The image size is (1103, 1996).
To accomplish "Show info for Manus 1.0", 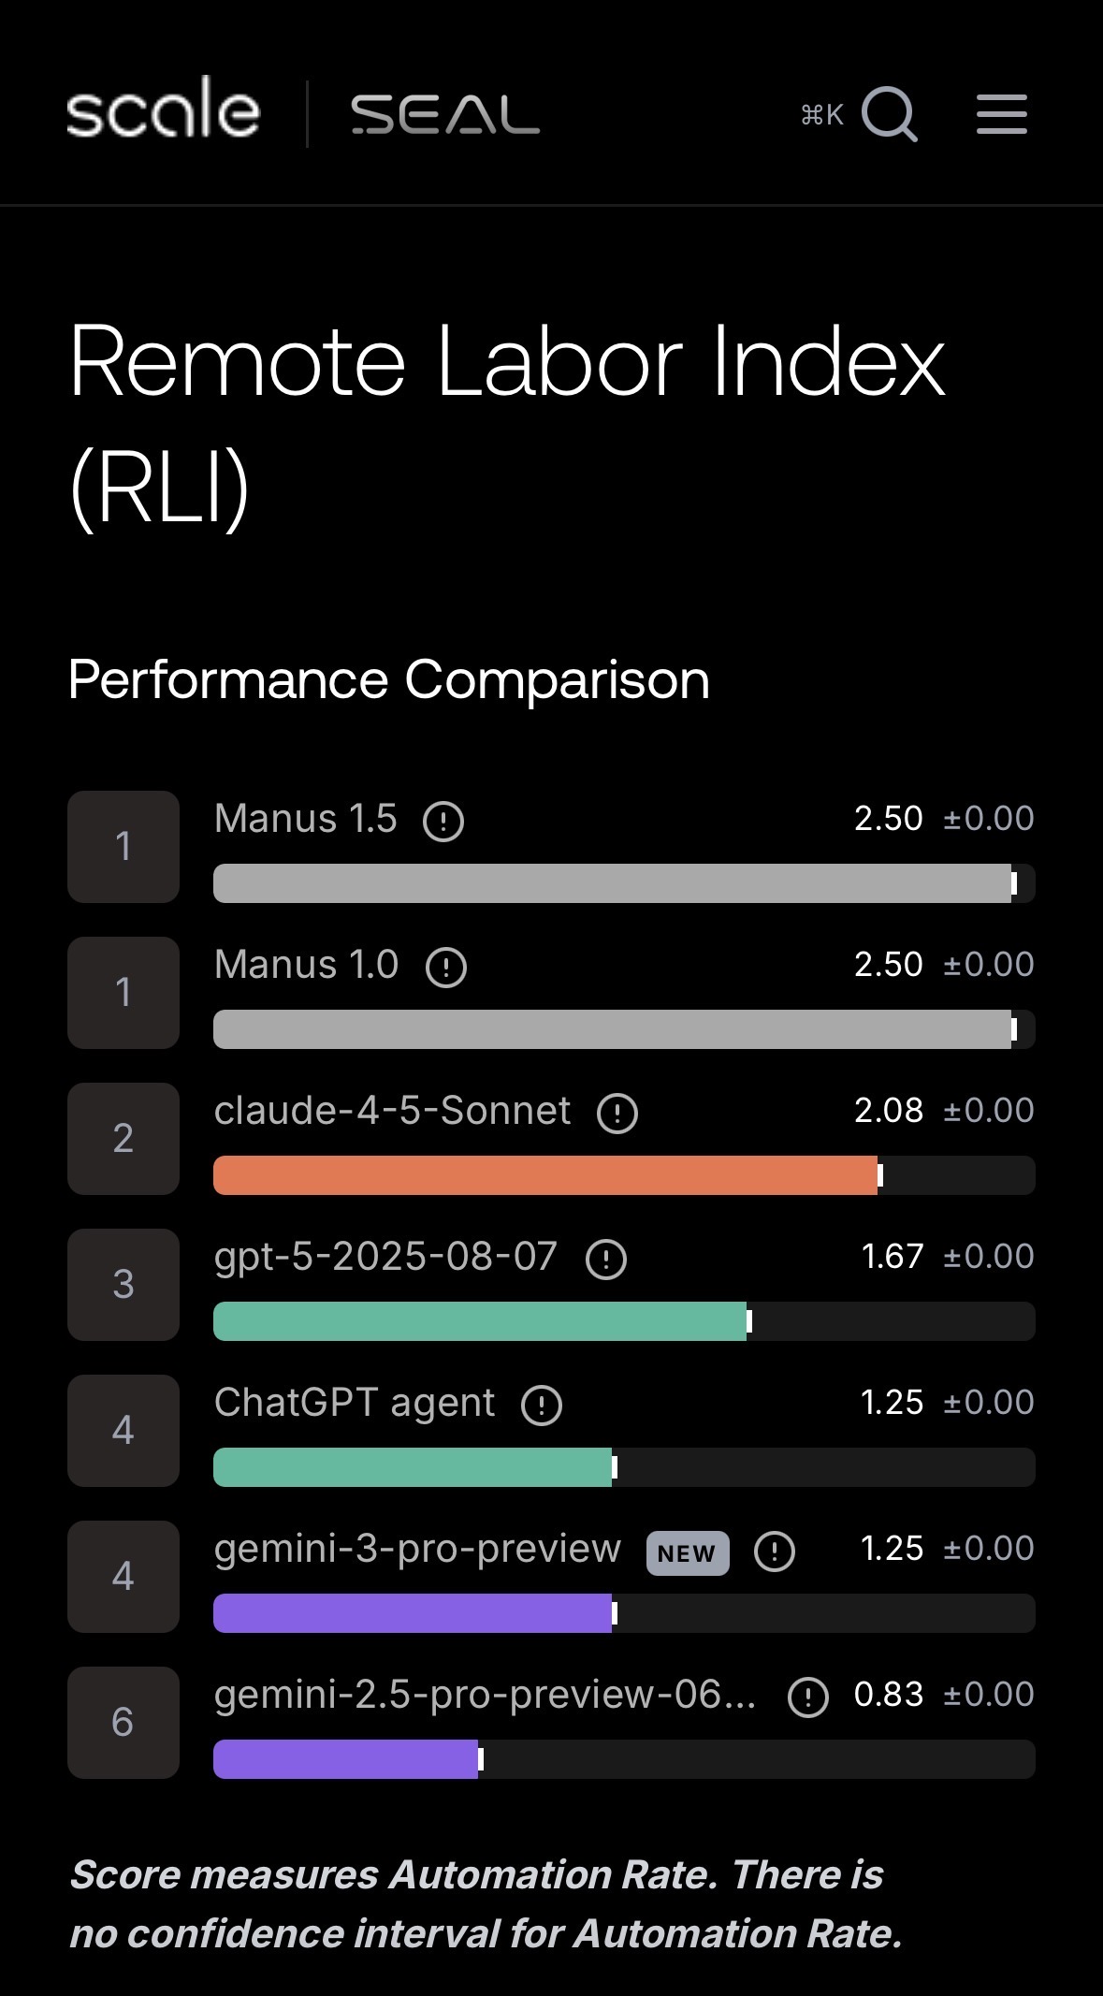I will click(445, 968).
